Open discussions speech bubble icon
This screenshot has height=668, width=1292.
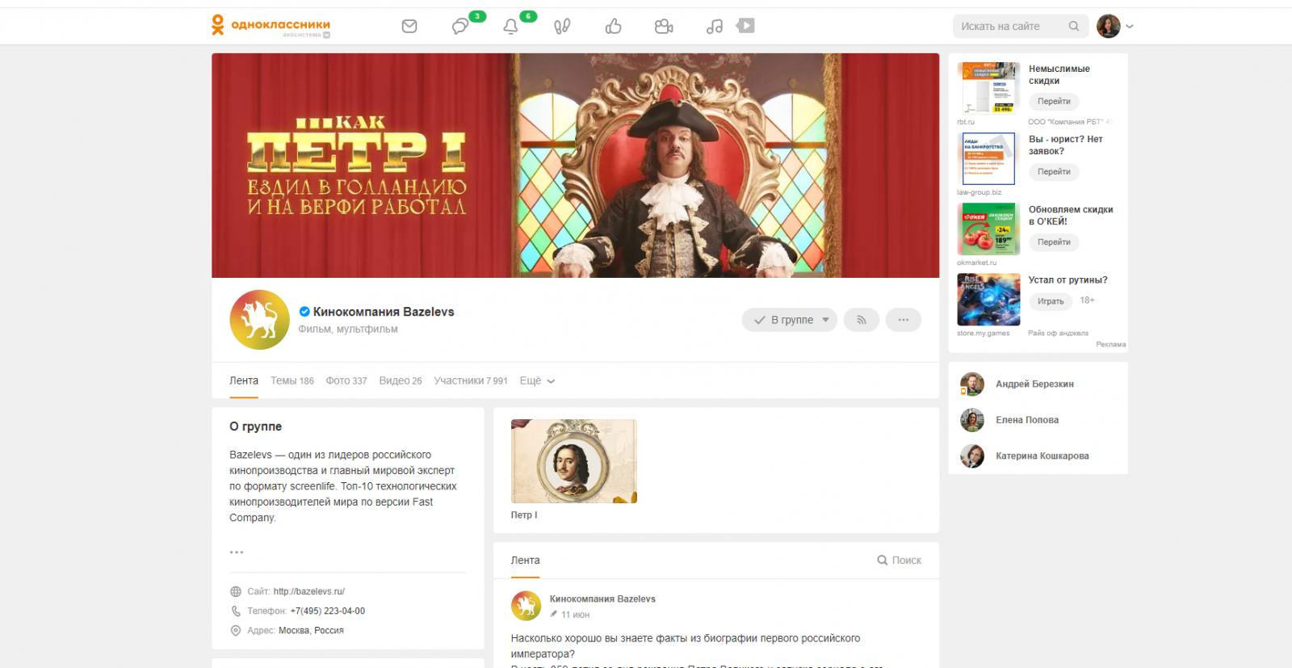coord(460,27)
